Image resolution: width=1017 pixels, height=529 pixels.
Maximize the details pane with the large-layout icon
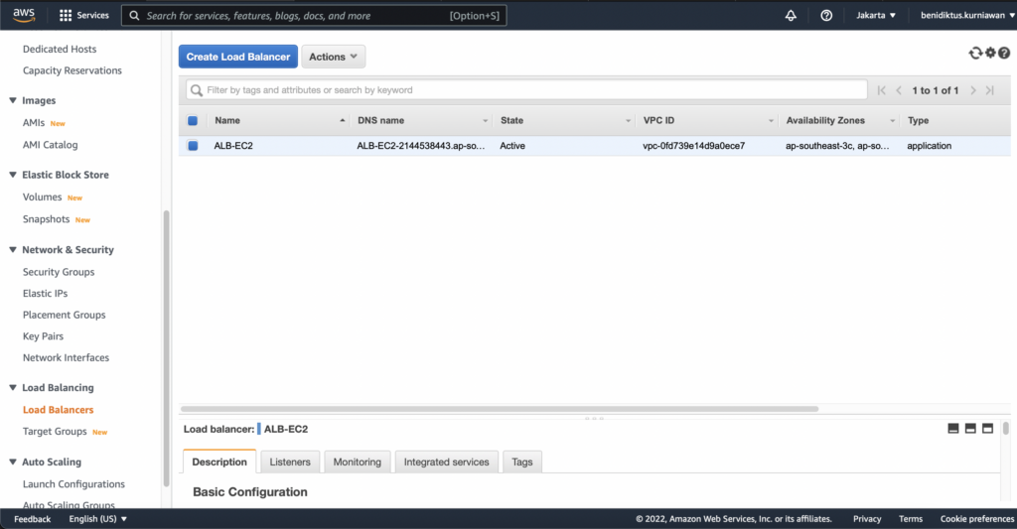click(x=988, y=429)
